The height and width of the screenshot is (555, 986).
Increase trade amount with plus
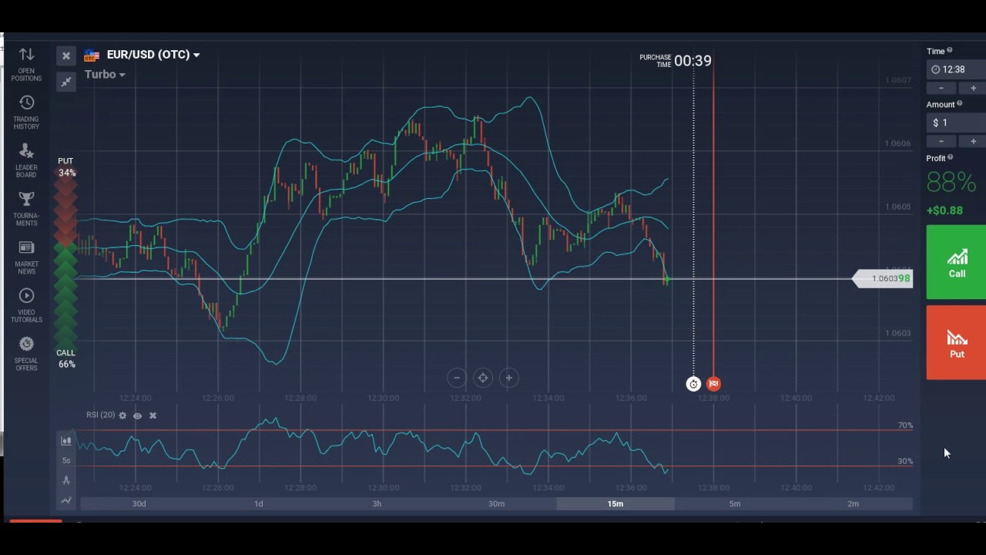(x=973, y=141)
